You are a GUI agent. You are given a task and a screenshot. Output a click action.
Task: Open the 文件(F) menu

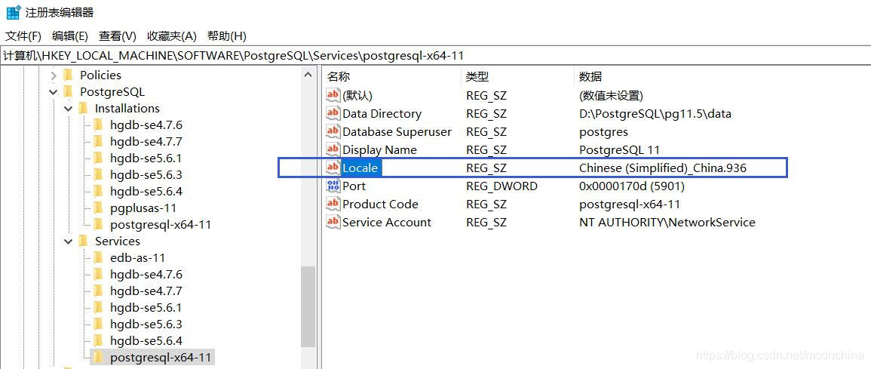[23, 36]
